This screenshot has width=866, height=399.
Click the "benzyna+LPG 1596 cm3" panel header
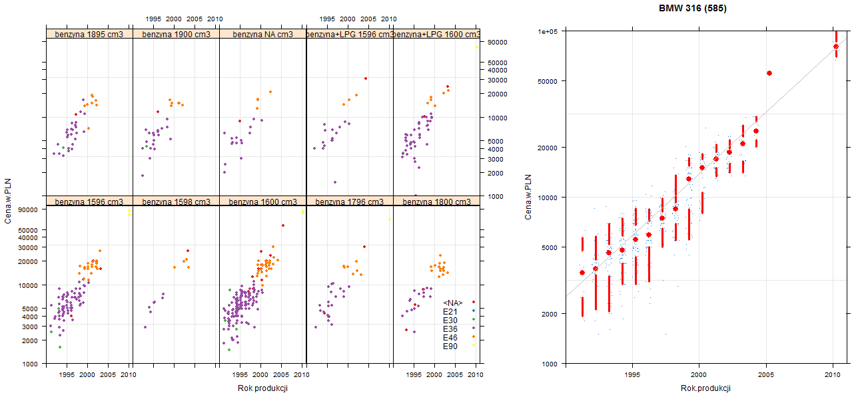coord(350,34)
